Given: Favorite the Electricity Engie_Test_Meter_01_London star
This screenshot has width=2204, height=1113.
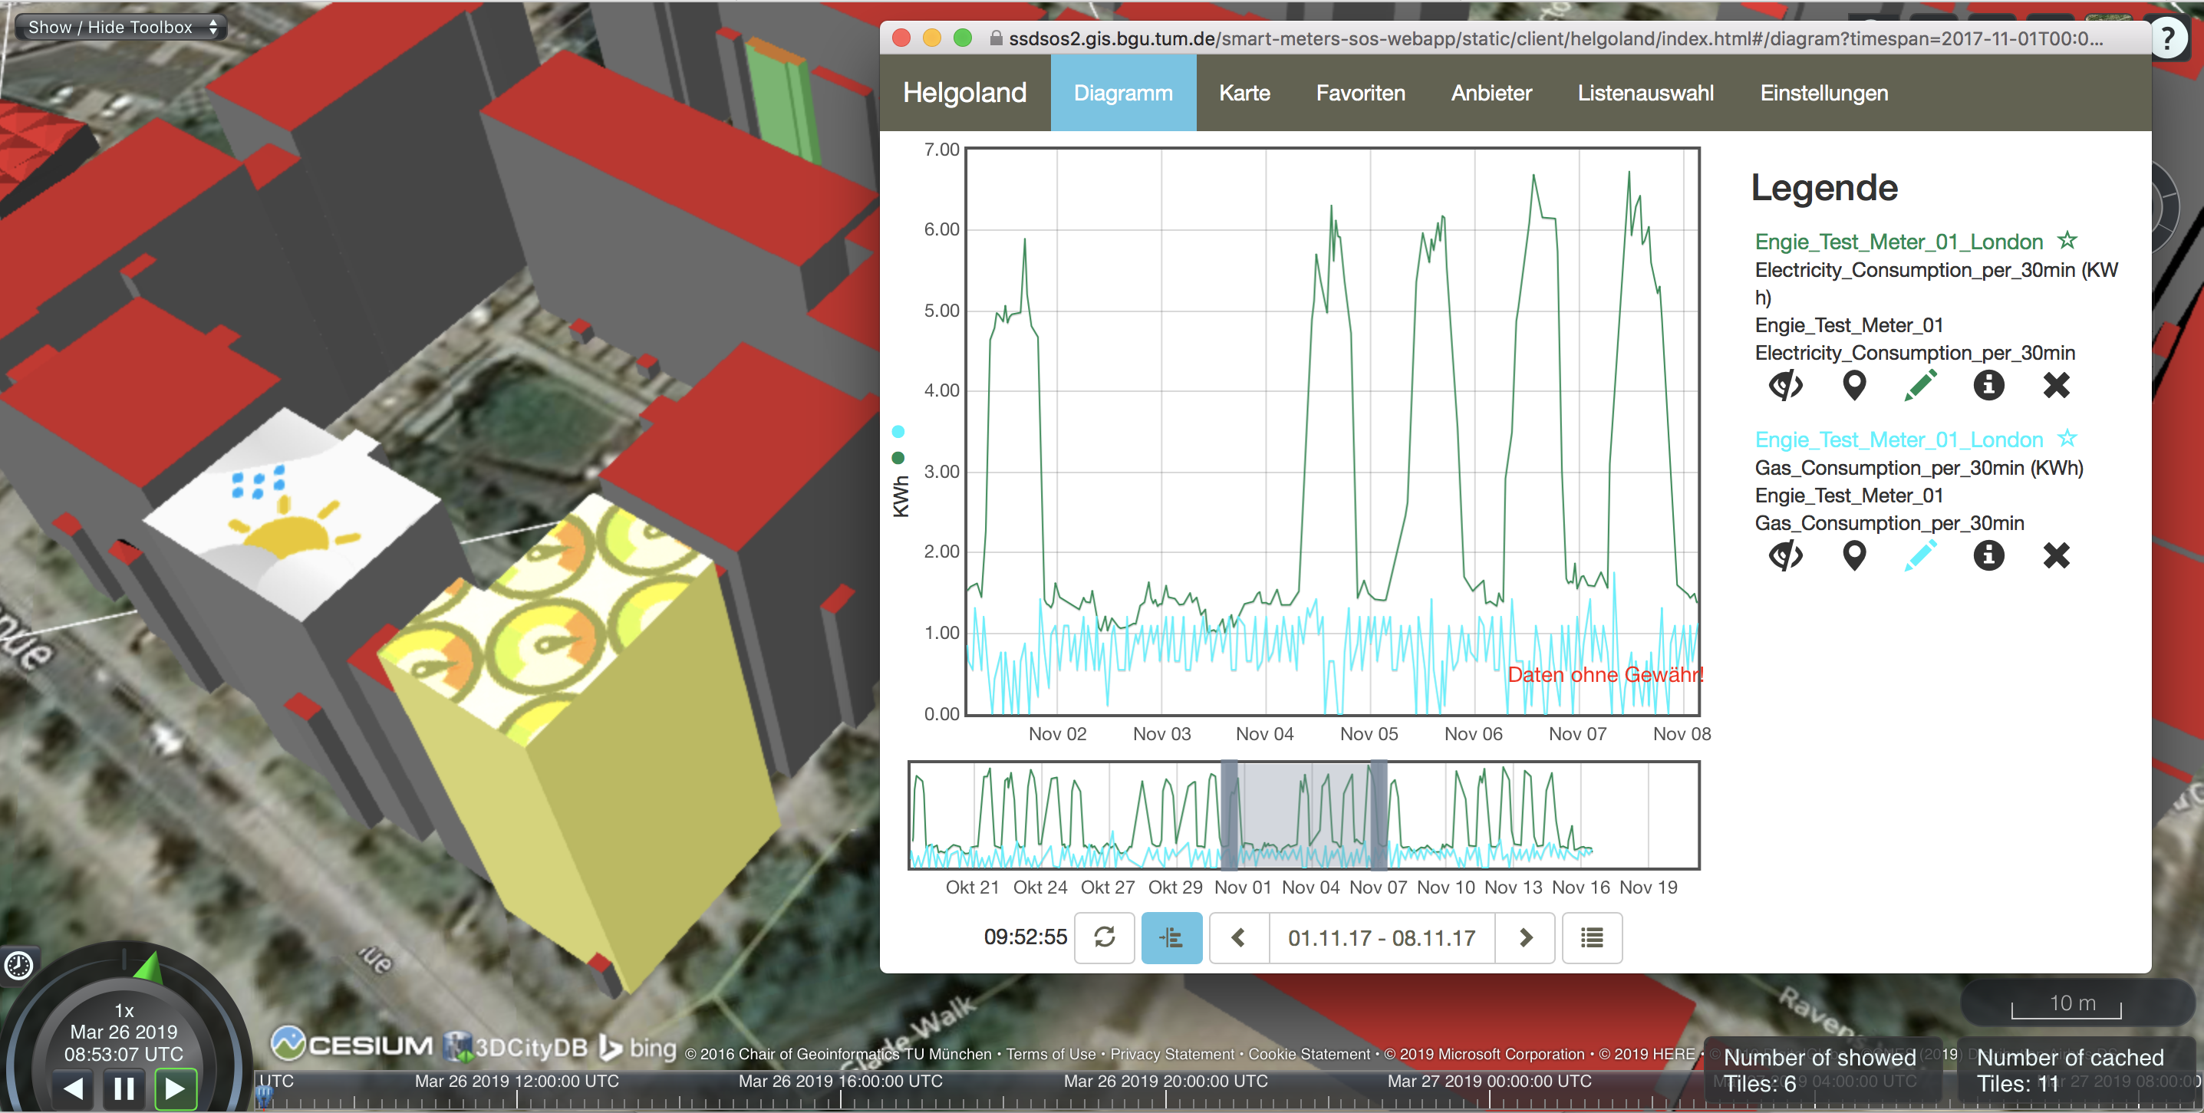Looking at the screenshot, I should (x=2067, y=240).
